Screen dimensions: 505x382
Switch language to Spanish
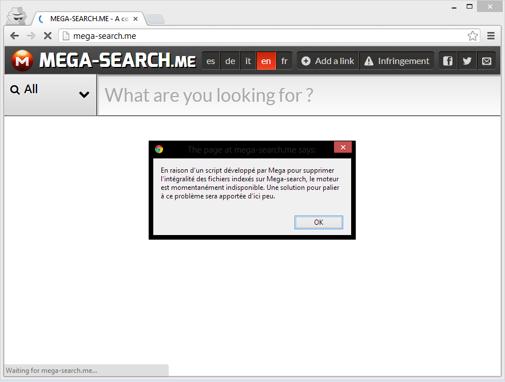pos(210,61)
